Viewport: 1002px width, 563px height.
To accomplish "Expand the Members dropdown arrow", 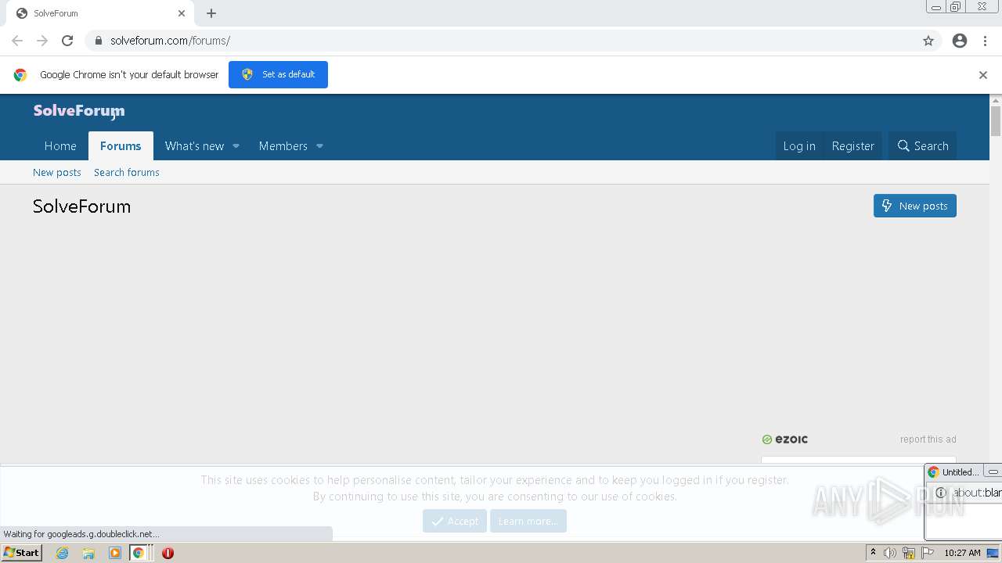I will point(319,146).
